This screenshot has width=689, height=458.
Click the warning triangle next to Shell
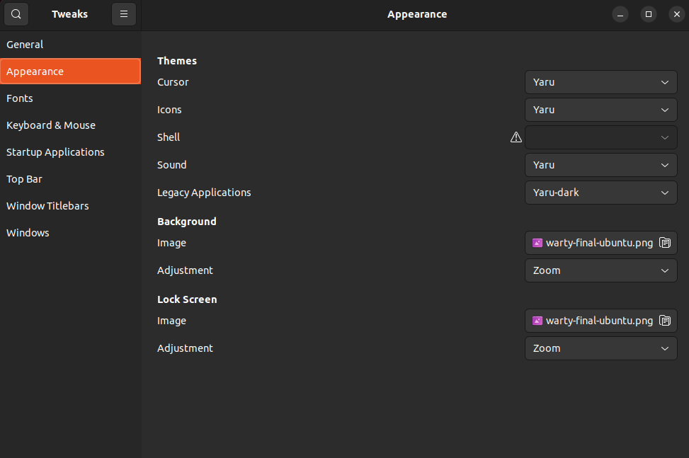click(516, 137)
